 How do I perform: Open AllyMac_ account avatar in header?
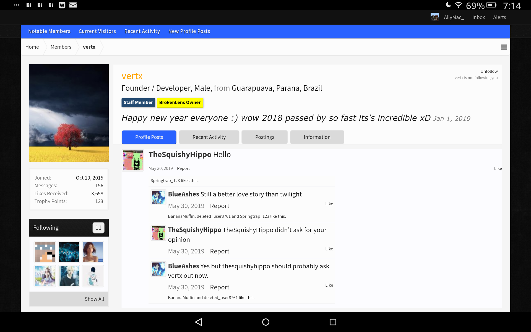[x=434, y=17]
